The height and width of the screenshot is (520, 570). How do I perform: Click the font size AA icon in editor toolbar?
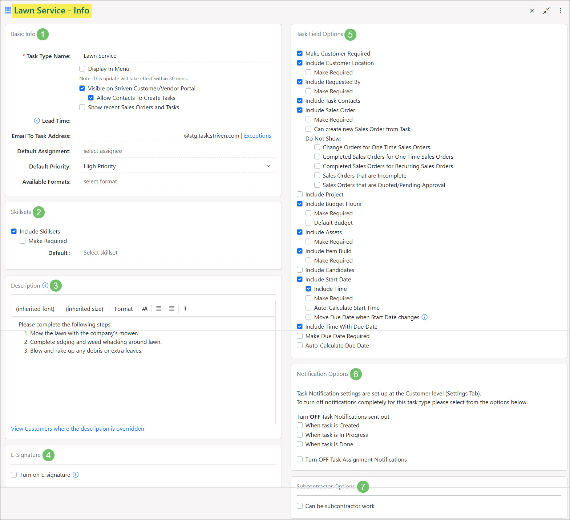coord(145,309)
